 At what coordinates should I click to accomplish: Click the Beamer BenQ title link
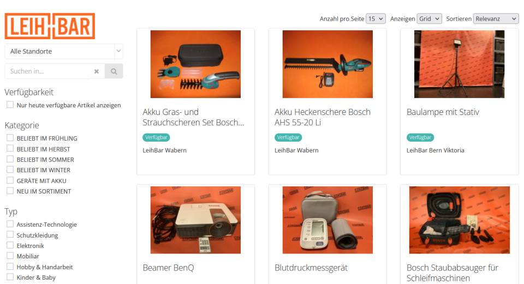[168, 268]
